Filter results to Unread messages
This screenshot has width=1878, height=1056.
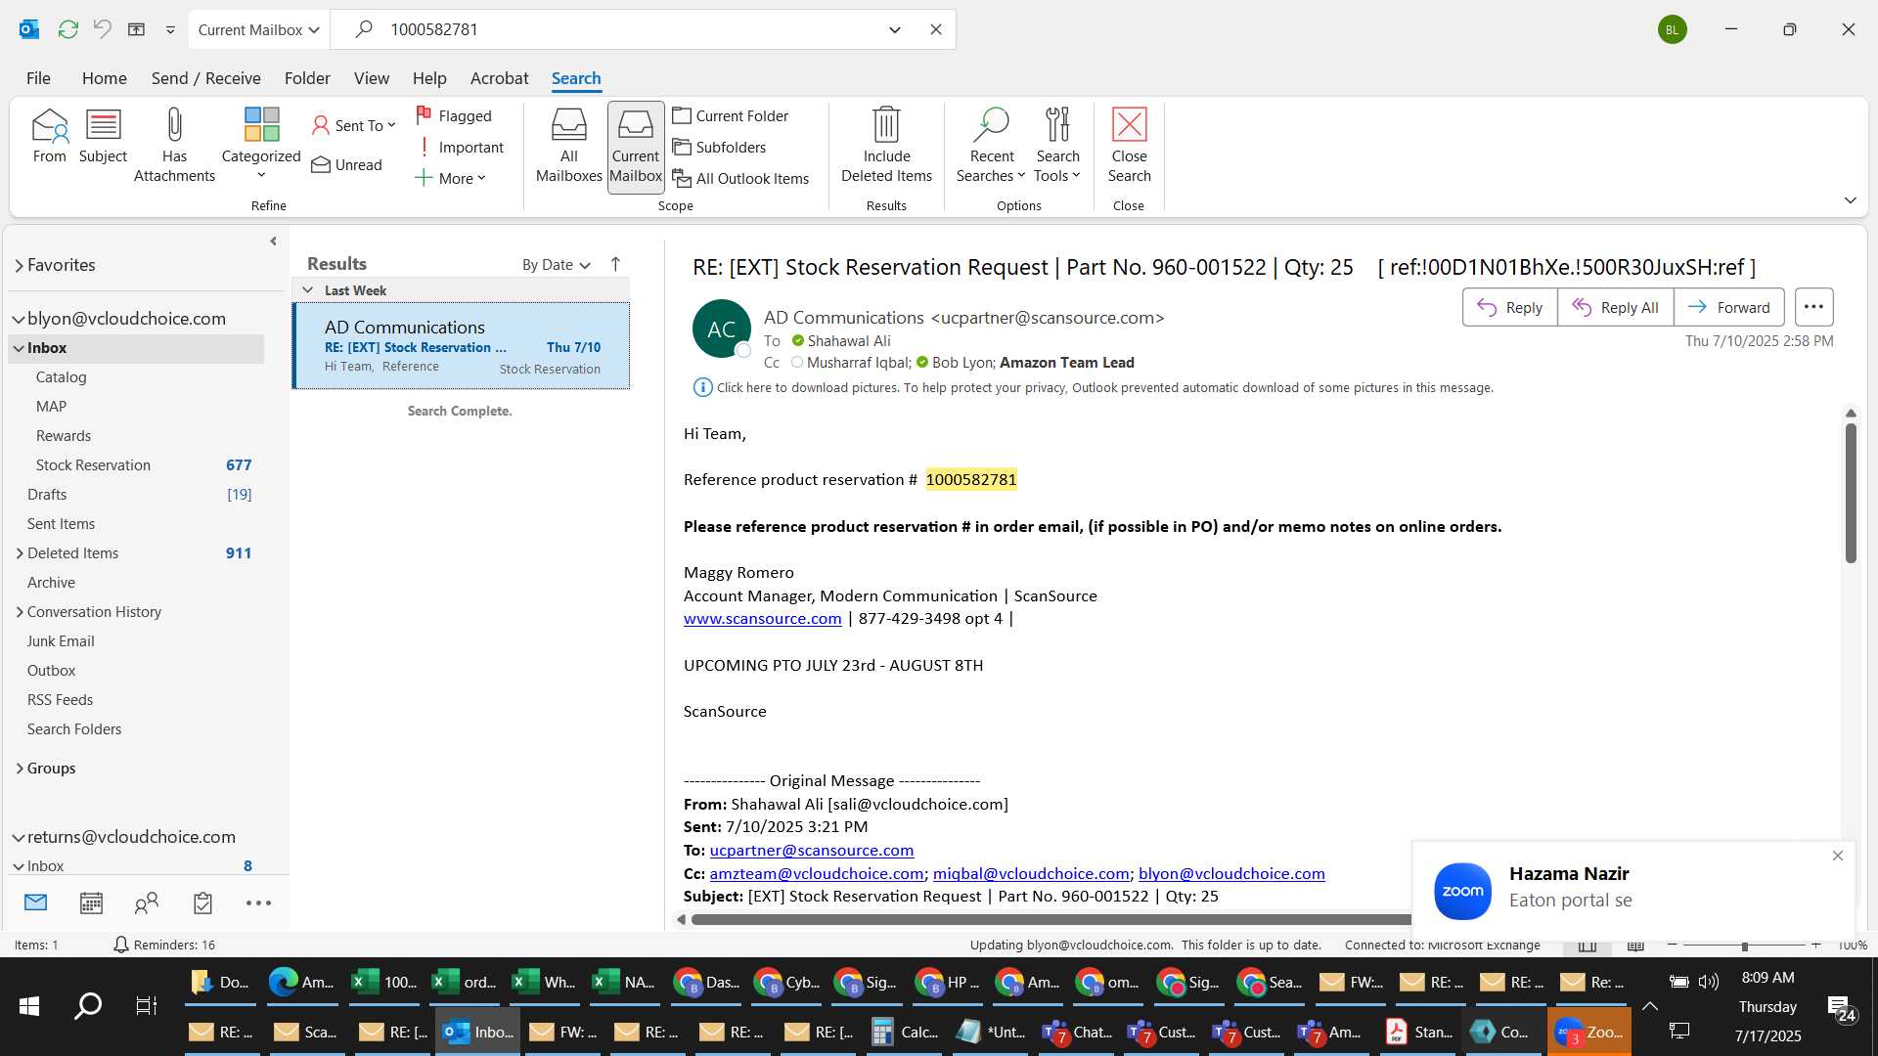346,164
